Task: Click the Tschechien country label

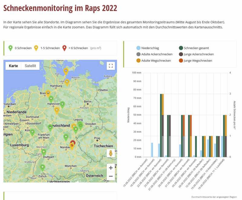Action: [103, 146]
